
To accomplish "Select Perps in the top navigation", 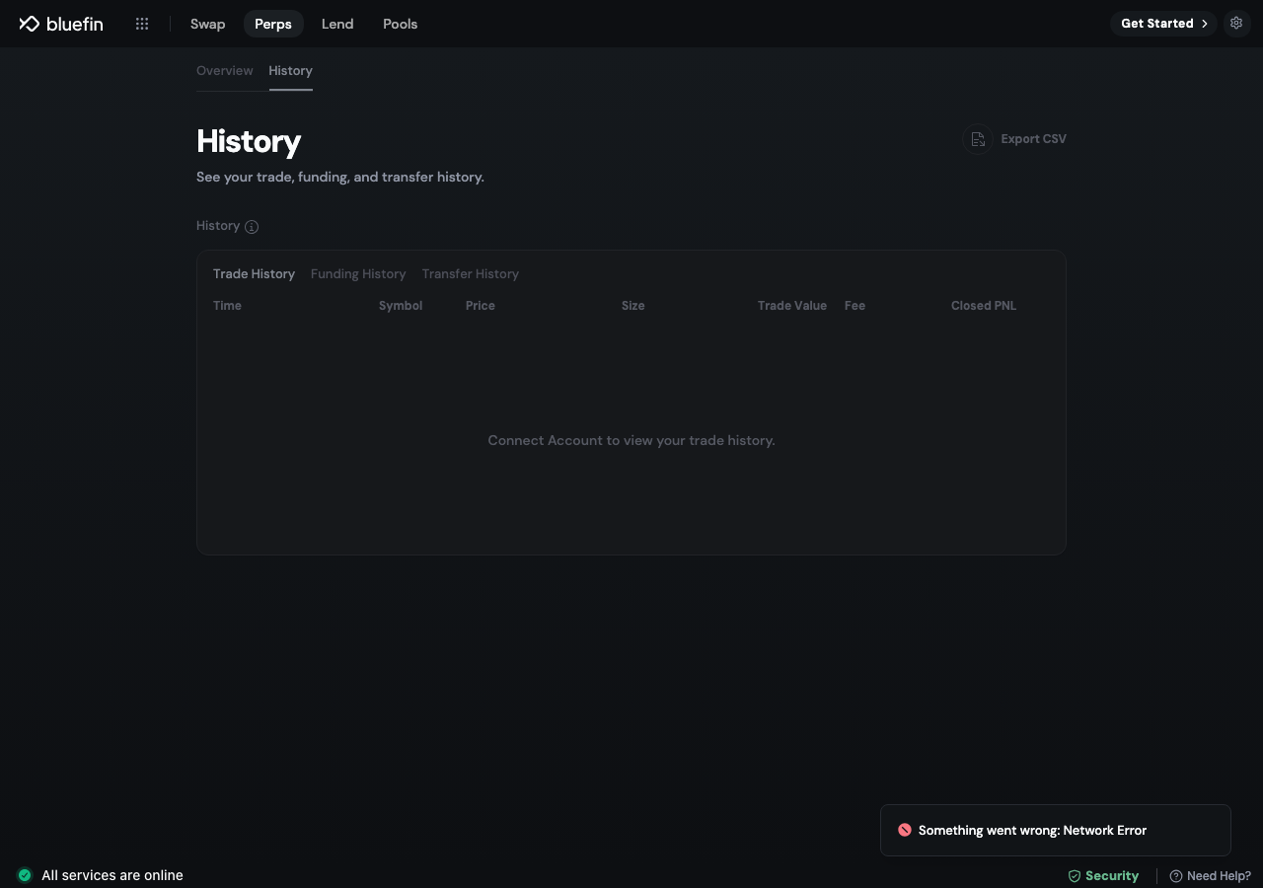I will click(x=273, y=24).
